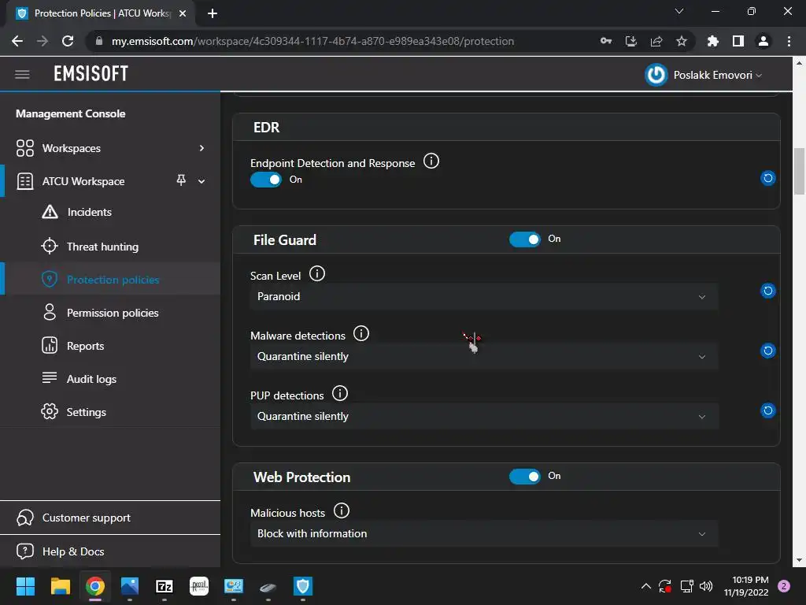The image size is (806, 605).
Task: Reset the Malware detections setting to default
Action: point(768,351)
